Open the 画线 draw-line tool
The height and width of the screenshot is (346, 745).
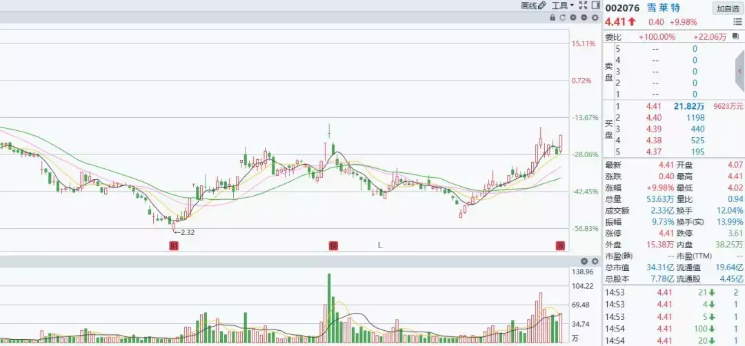point(533,6)
